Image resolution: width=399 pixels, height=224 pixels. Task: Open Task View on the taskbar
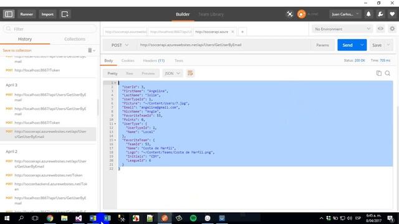(x=35, y=218)
